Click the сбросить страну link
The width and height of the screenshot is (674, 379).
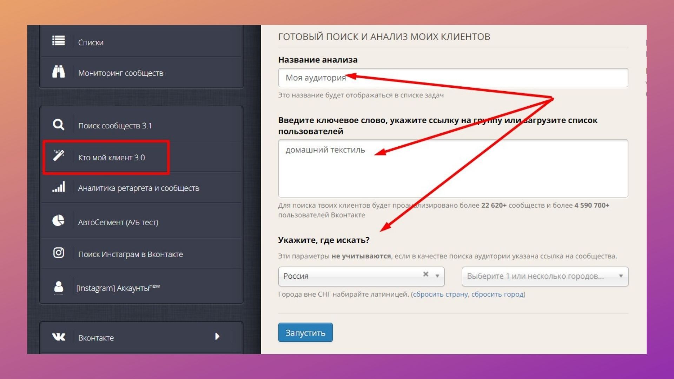click(440, 294)
